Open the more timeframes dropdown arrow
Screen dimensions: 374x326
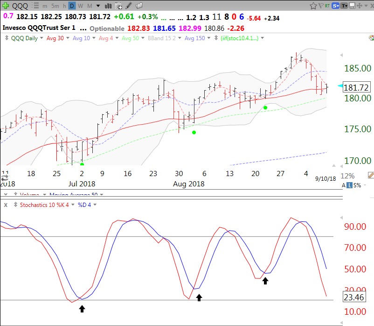point(98,6)
